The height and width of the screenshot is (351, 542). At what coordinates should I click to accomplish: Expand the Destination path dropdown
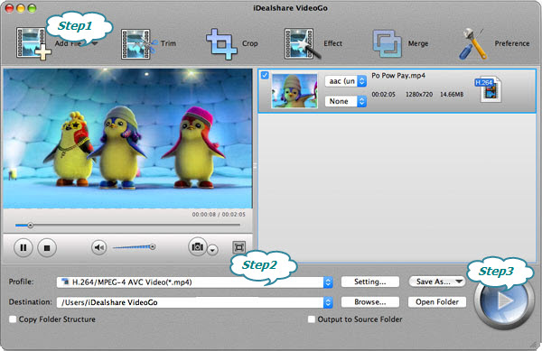(328, 302)
